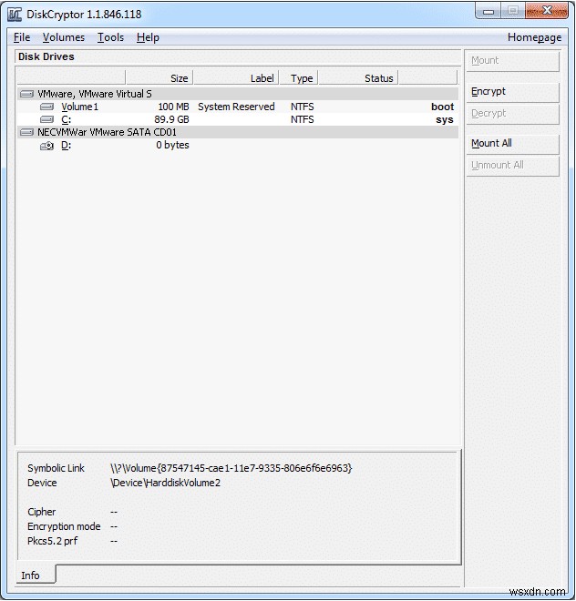Screen dimensions: 576x601
Task: Click the 89.9 GB size value
Action: pyautogui.click(x=171, y=119)
